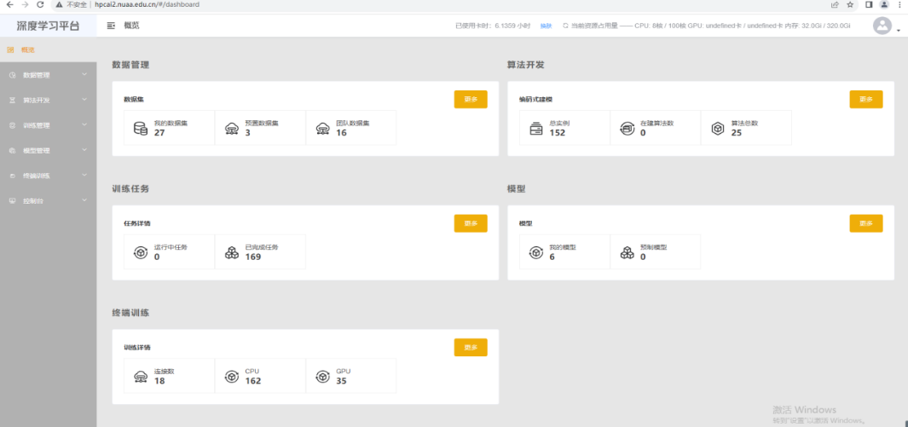The image size is (908, 427).
Task: Bookmark this page with the star icon
Action: (x=850, y=4)
